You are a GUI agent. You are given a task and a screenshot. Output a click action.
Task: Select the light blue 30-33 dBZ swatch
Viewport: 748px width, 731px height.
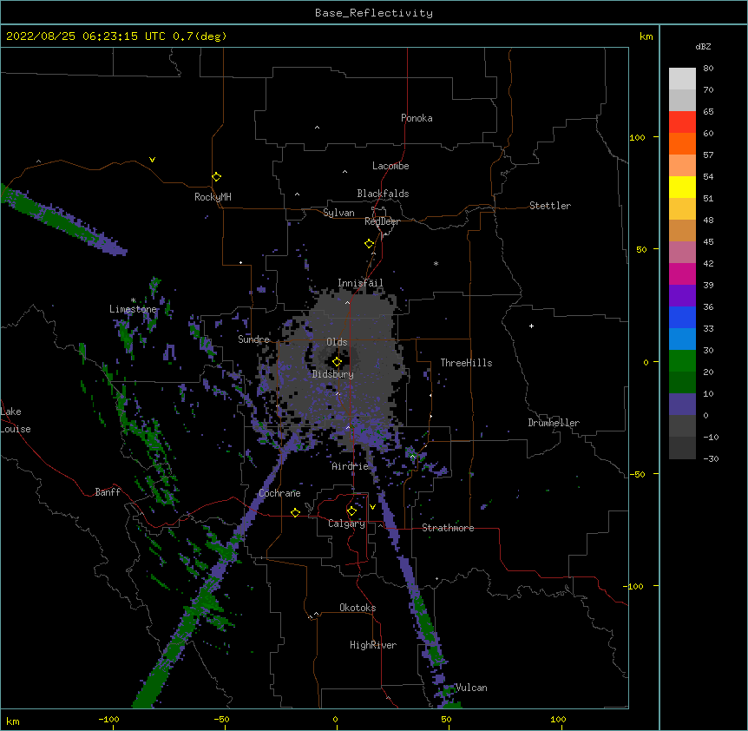tap(682, 339)
